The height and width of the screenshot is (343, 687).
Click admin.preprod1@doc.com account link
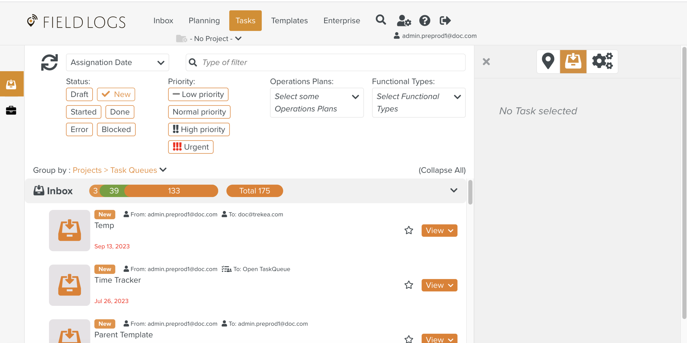coord(439,36)
